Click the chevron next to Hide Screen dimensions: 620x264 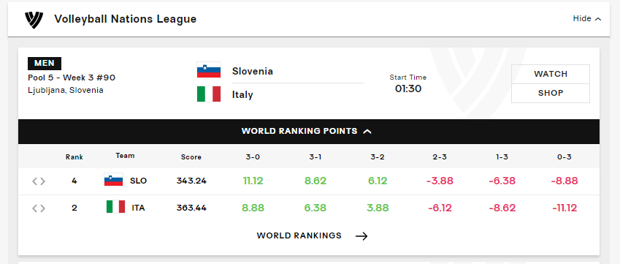(x=598, y=19)
